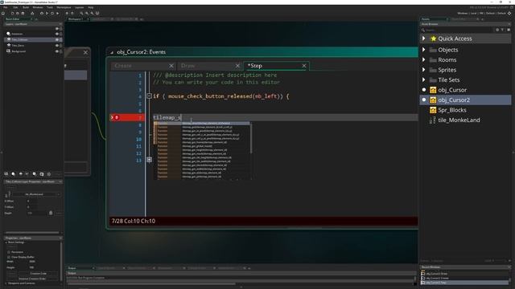Enable the Persistent checkbox in Room Settings
This screenshot has height=289, width=515.
tap(9, 252)
